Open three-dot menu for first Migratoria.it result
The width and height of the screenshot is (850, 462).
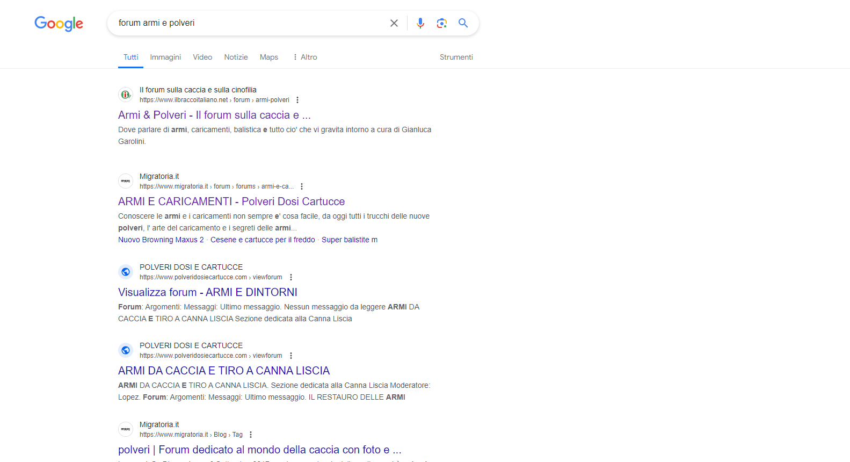(x=302, y=186)
